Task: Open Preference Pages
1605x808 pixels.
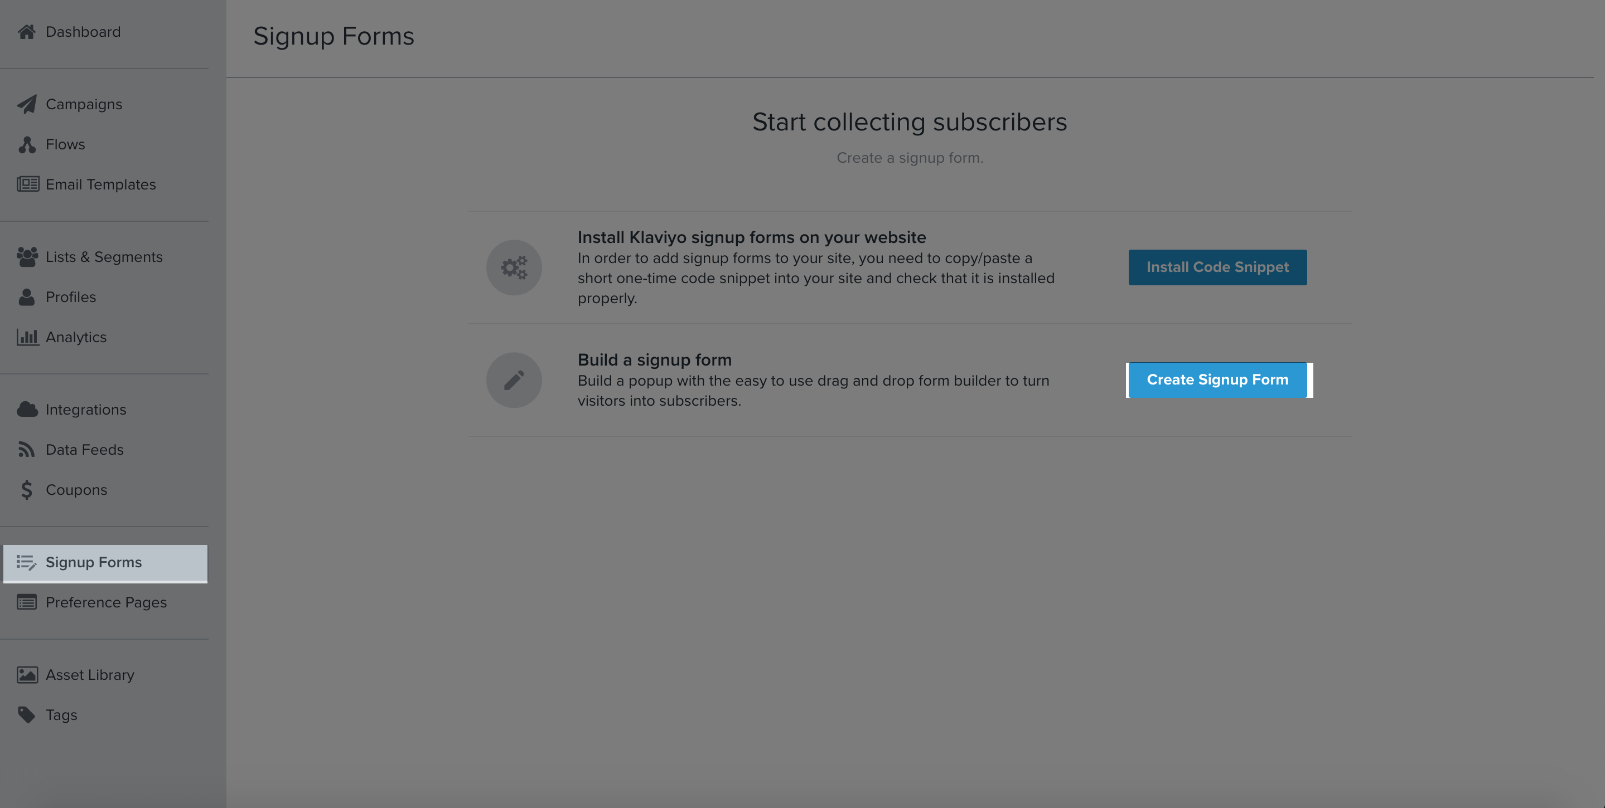Action: click(x=106, y=602)
